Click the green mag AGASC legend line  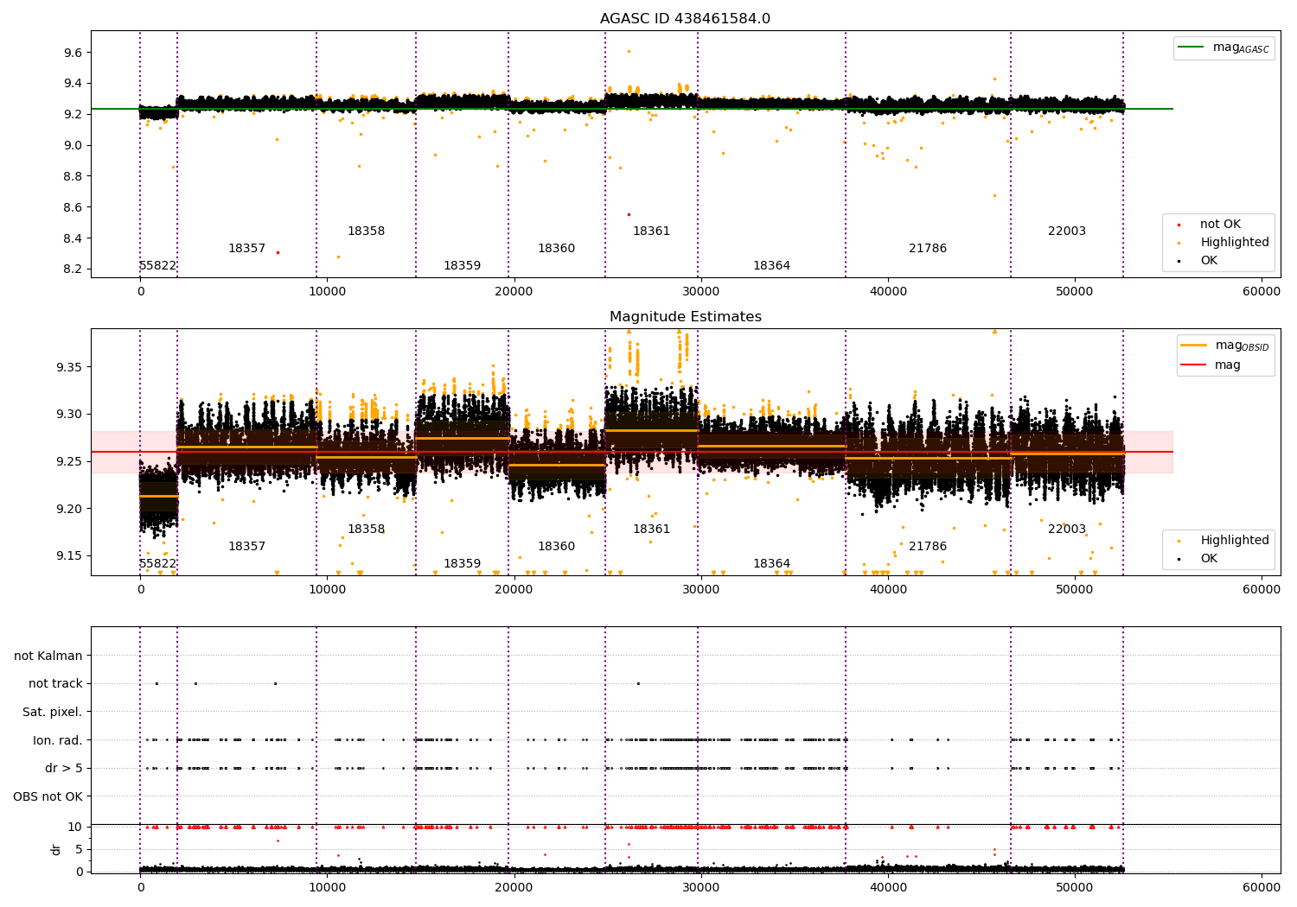click(1191, 48)
